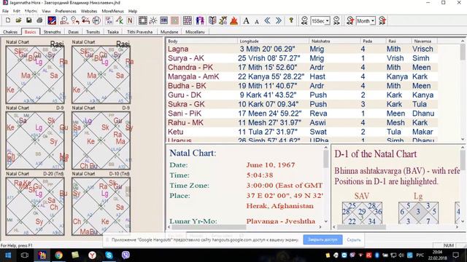Click the SAV ashtakavarga chart
Image resolution: width=467 pixels, height=262 pixels.
(362, 213)
